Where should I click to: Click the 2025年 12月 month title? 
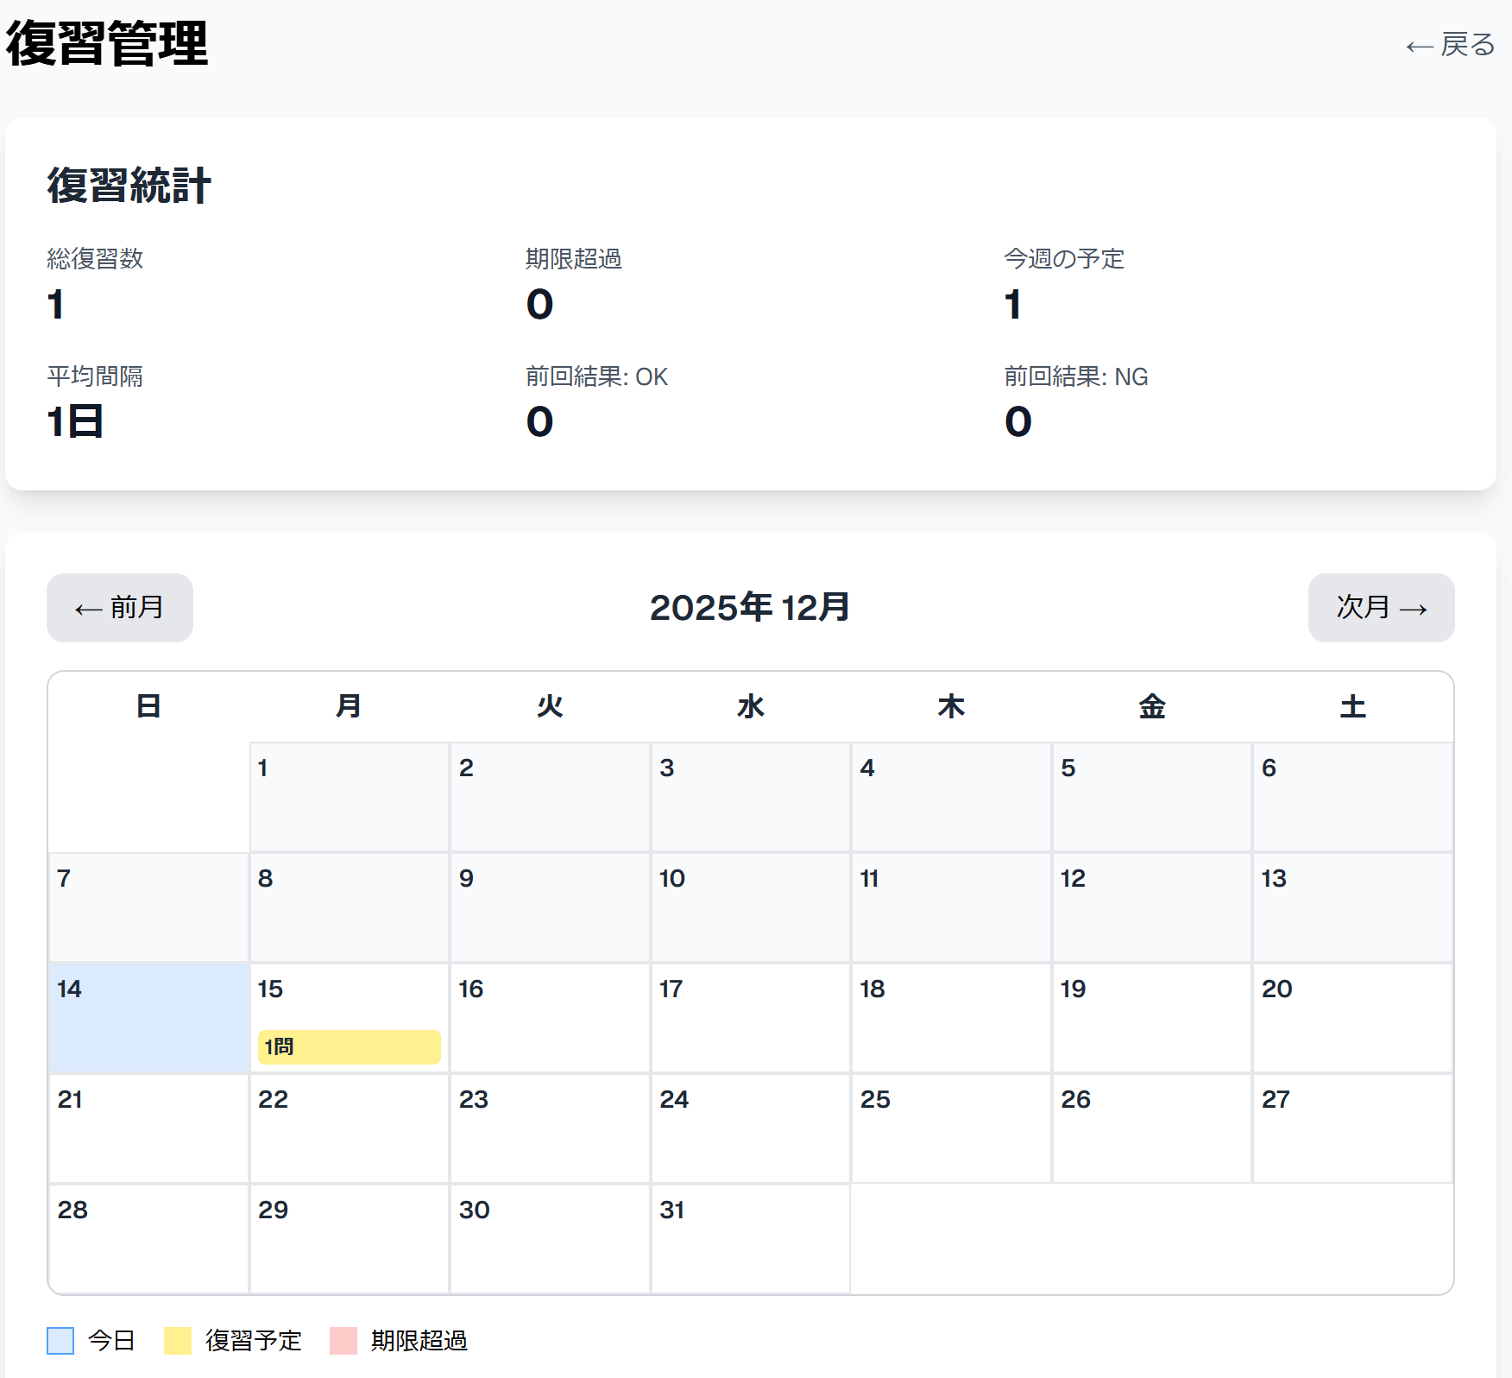tap(750, 608)
